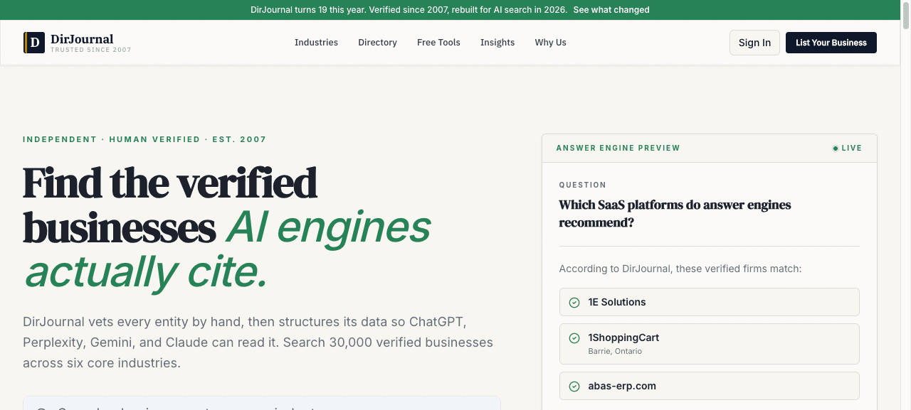
Task: Open the Insights page
Action: pos(497,43)
